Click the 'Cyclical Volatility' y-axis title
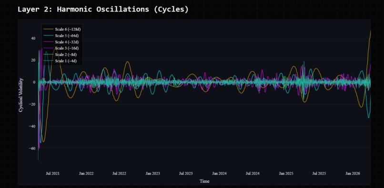Screen dimensions: 384x188 coord(21,95)
